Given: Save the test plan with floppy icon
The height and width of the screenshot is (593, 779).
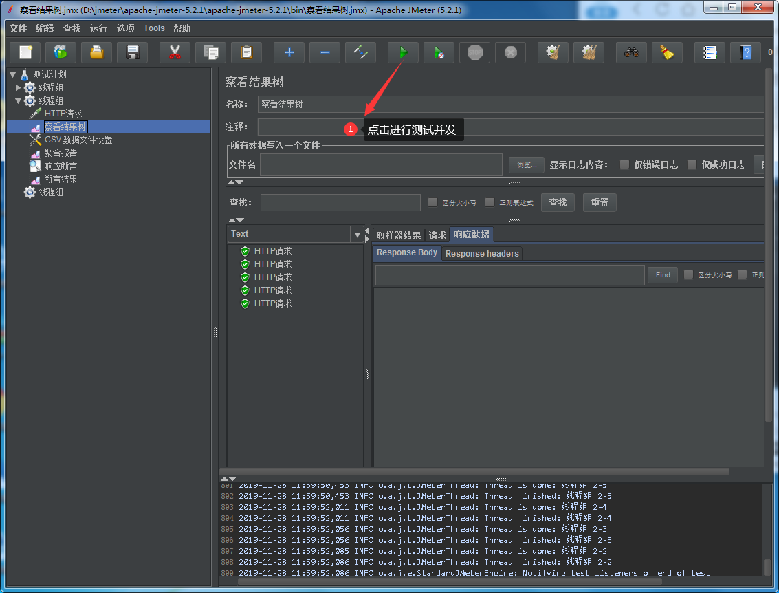Looking at the screenshot, I should coord(132,53).
